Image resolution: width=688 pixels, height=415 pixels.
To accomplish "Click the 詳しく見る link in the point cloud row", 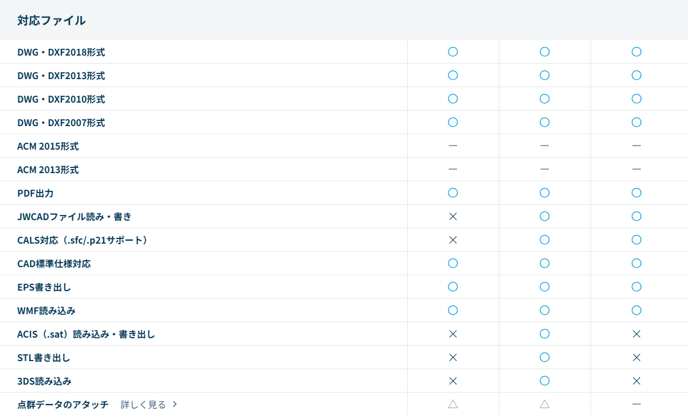I will coord(143,405).
